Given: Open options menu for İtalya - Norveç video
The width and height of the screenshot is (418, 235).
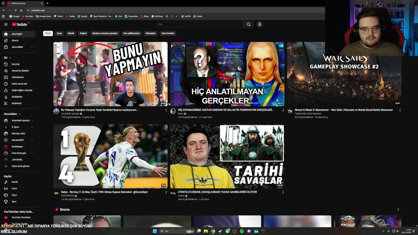Looking at the screenshot, I should coord(166,192).
